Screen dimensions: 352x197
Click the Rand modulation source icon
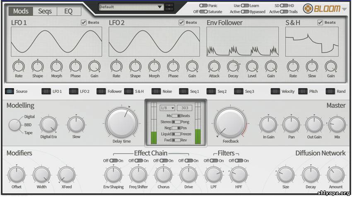330,91
